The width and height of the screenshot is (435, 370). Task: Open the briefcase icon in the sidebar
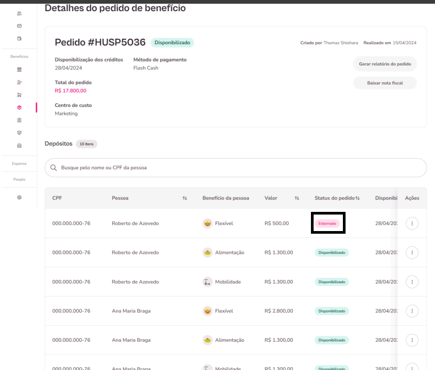pyautogui.click(x=19, y=145)
